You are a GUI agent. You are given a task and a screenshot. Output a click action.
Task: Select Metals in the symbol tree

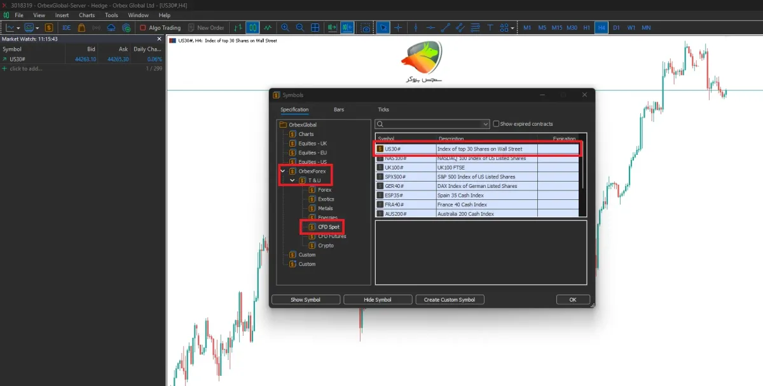325,208
